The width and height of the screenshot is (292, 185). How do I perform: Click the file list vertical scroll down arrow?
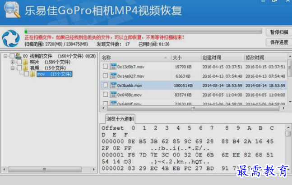coord(289,102)
